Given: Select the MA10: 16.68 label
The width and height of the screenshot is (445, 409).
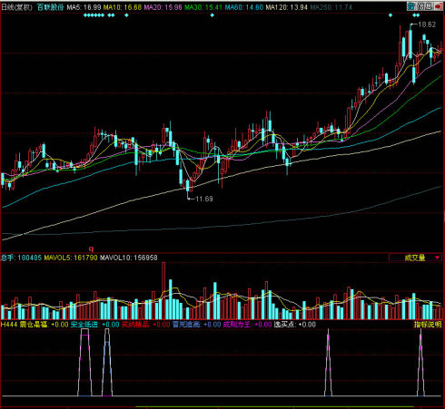Looking at the screenshot, I should tap(123, 7).
